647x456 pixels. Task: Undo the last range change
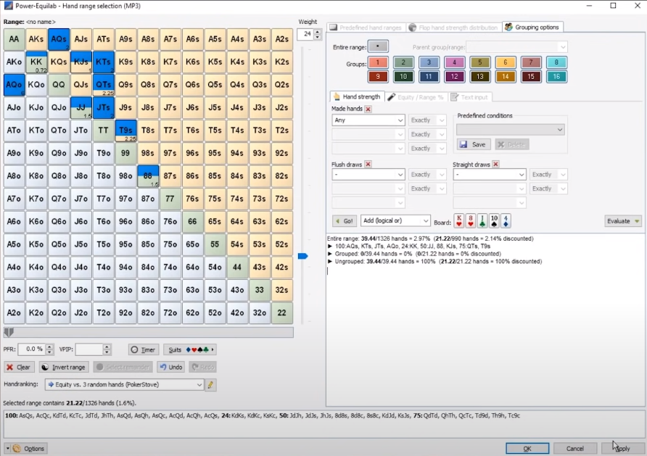pyautogui.click(x=170, y=368)
